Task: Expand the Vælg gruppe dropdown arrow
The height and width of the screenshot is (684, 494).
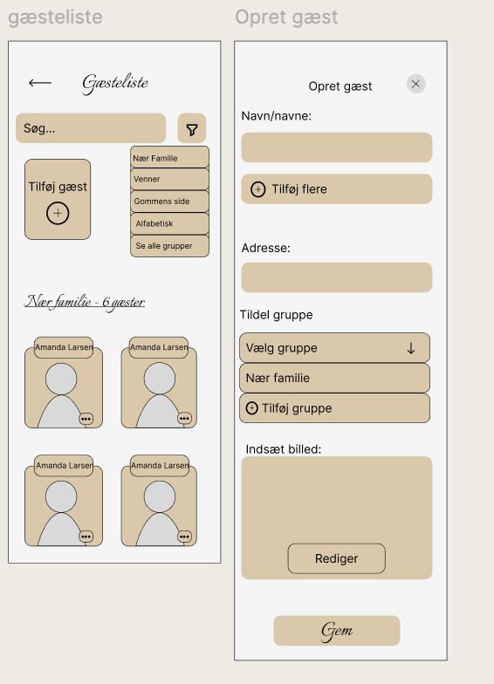Action: (410, 348)
